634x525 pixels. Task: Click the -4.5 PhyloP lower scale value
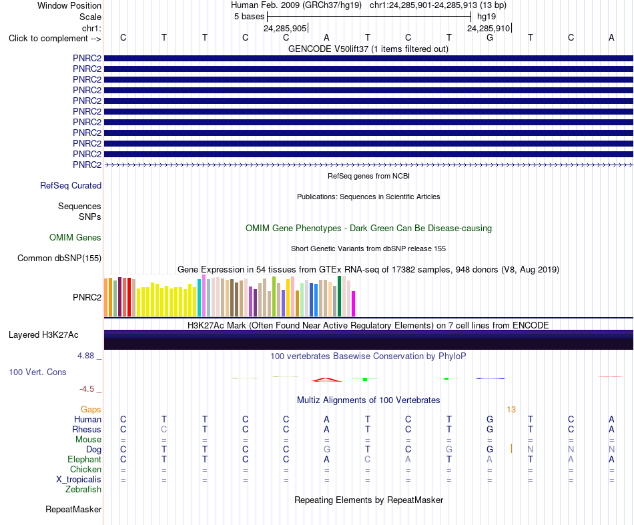coord(87,389)
